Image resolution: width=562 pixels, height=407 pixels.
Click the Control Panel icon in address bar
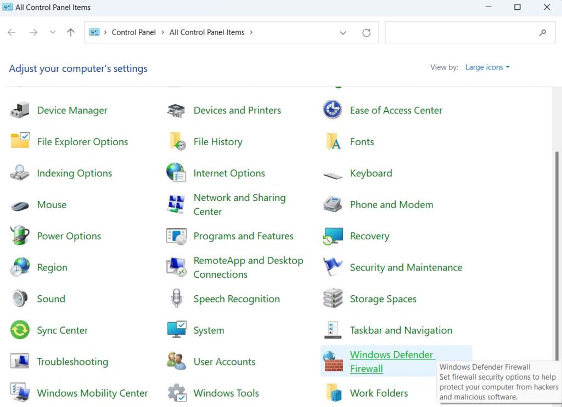(94, 32)
